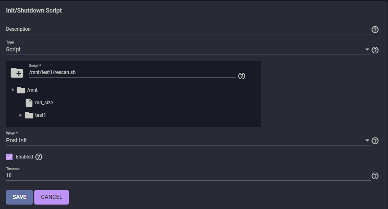
Task: Click the help icon next to Enabled
Action: coord(39,157)
